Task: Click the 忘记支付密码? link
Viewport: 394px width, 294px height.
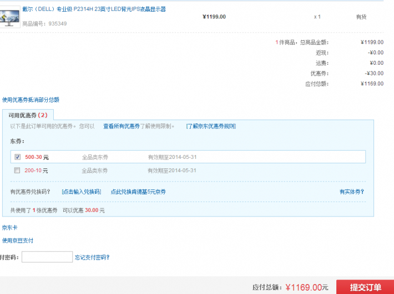Action: [92, 257]
